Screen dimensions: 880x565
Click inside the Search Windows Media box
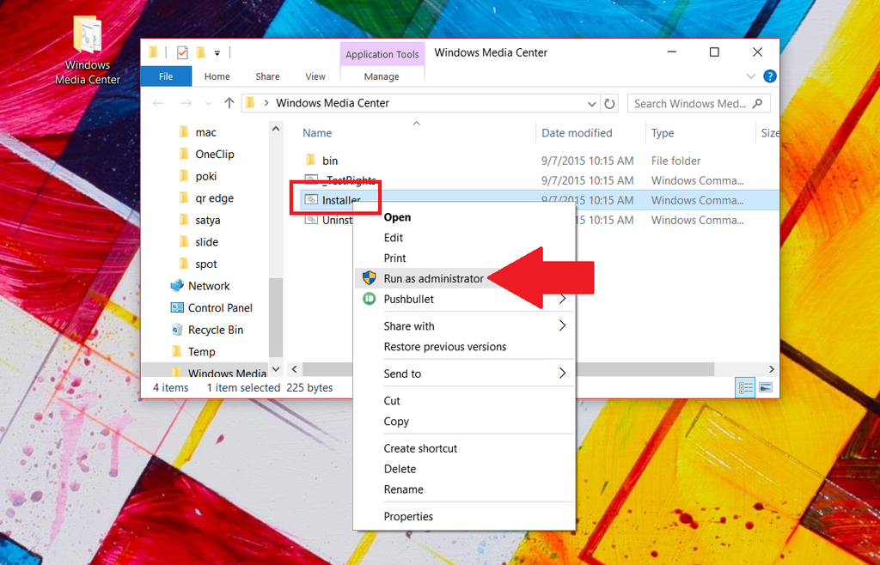click(687, 103)
